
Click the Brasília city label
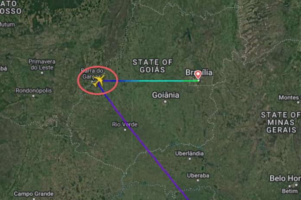tap(199, 72)
